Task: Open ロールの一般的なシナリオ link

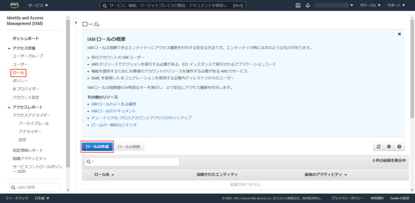Action: click(x=114, y=125)
